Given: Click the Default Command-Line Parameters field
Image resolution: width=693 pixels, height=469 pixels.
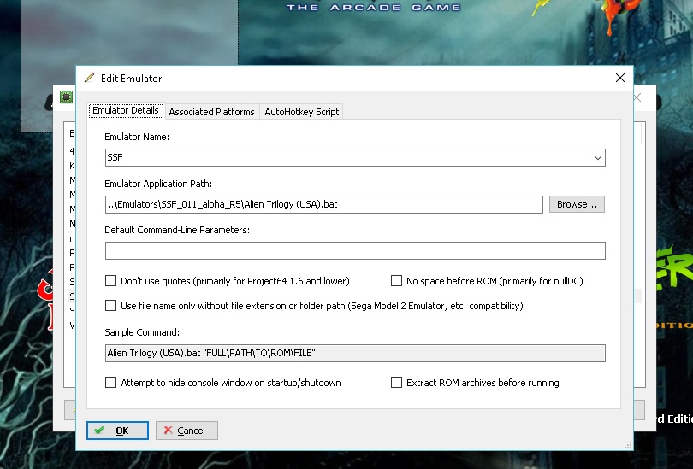Looking at the screenshot, I should pos(355,250).
